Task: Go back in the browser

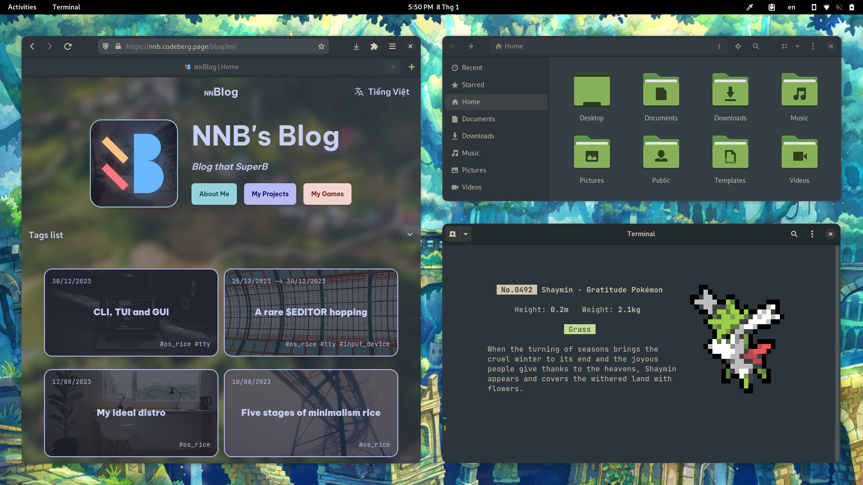Action: coord(32,46)
